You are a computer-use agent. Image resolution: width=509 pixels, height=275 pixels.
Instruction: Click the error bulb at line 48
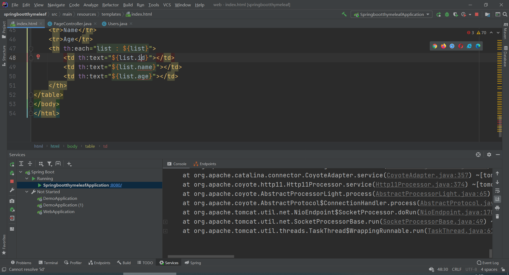pyautogui.click(x=38, y=56)
